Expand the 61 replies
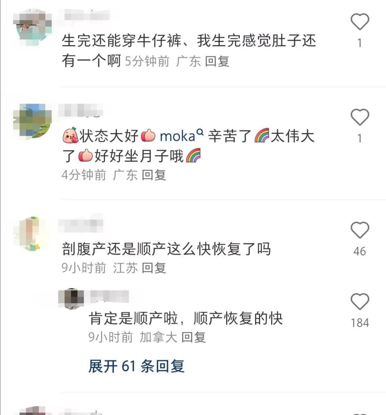Screen dimensions: 386x415 pos(136,366)
